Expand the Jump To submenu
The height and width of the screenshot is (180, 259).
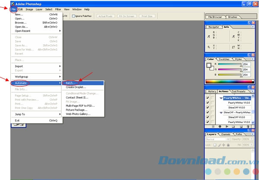[x=37, y=114]
